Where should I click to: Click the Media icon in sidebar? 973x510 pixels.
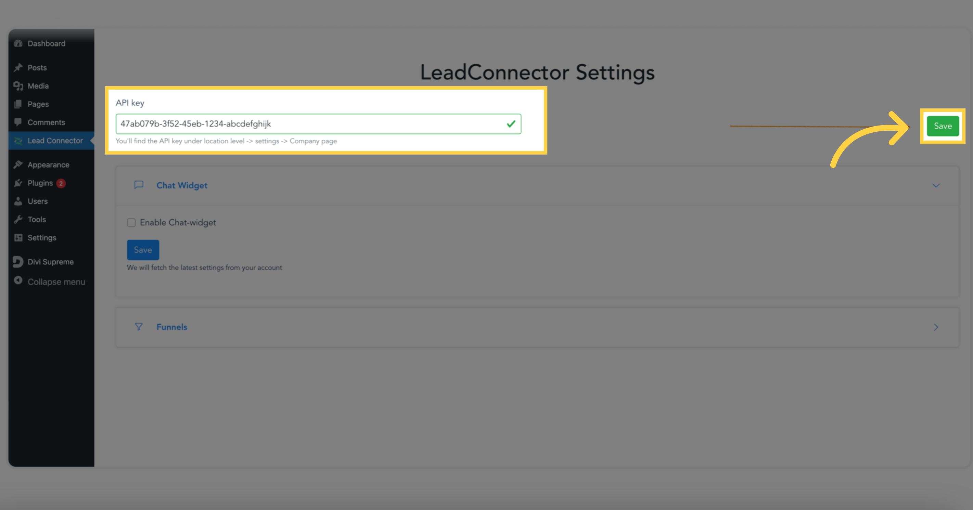pos(18,86)
